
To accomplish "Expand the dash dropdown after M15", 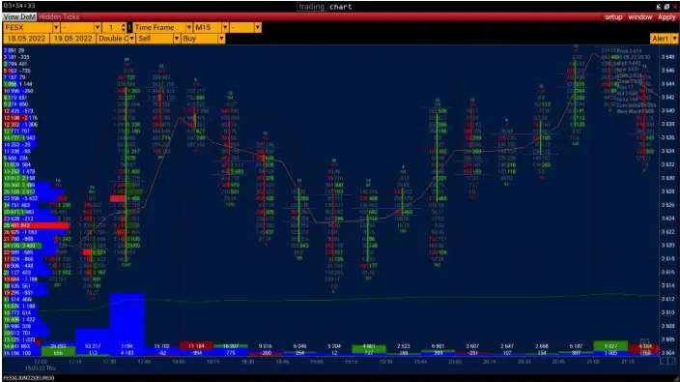I will pyautogui.click(x=258, y=27).
